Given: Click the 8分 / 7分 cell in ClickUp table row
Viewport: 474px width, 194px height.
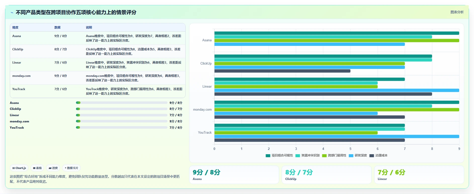Looking at the screenshot, I should click(61, 49).
